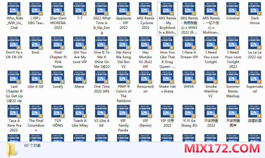The width and height of the screenshot is (265, 158).
Task: Select The Final Countdown file icon
Action: 36,111
